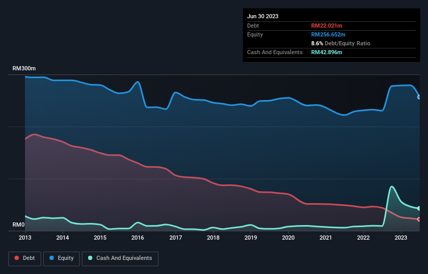Click the 2018 x-axis label
428x274 pixels.
(213, 238)
